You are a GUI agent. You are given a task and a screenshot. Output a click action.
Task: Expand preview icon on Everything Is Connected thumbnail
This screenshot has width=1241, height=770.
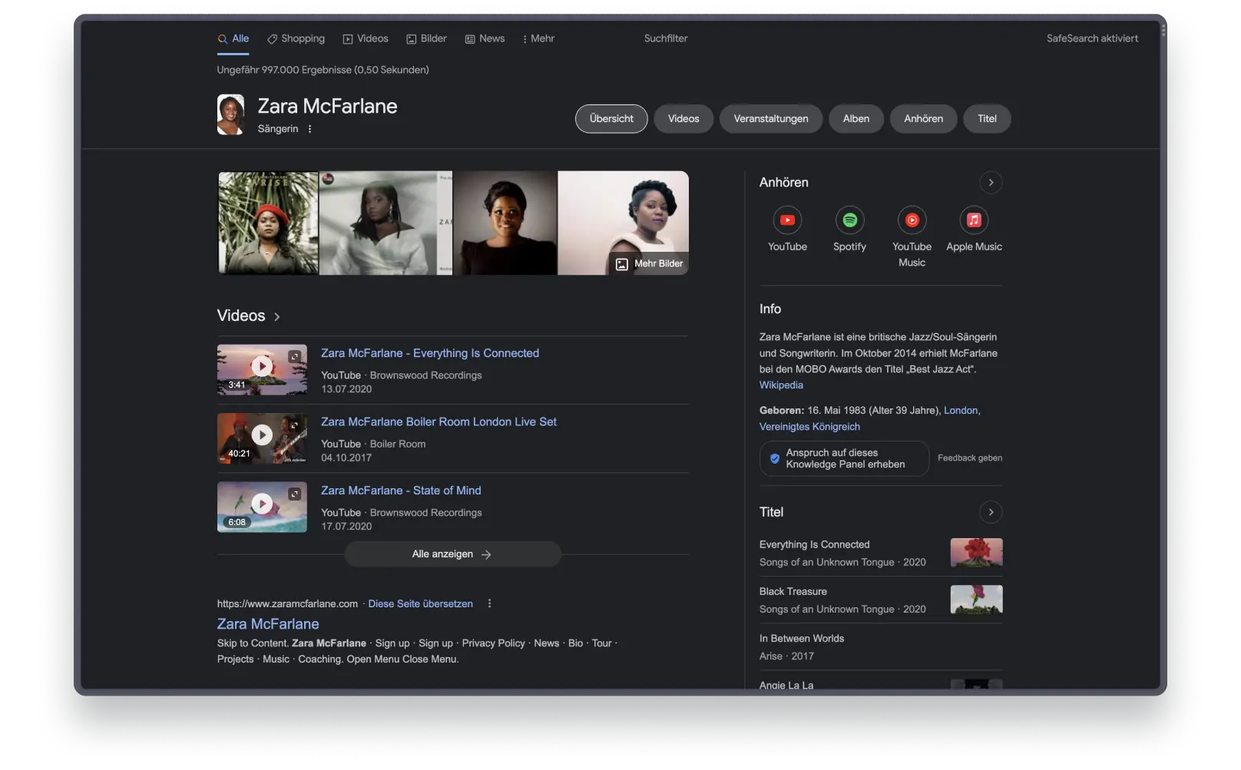click(x=294, y=356)
